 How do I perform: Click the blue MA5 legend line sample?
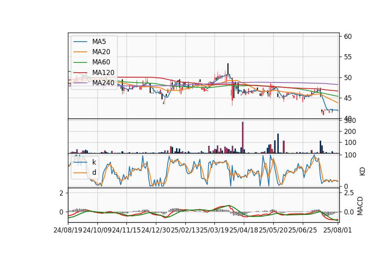pos(80,42)
